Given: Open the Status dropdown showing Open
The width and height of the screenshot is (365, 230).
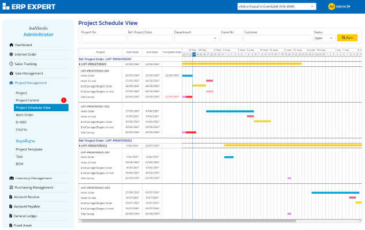Looking at the screenshot, I should [324, 38].
